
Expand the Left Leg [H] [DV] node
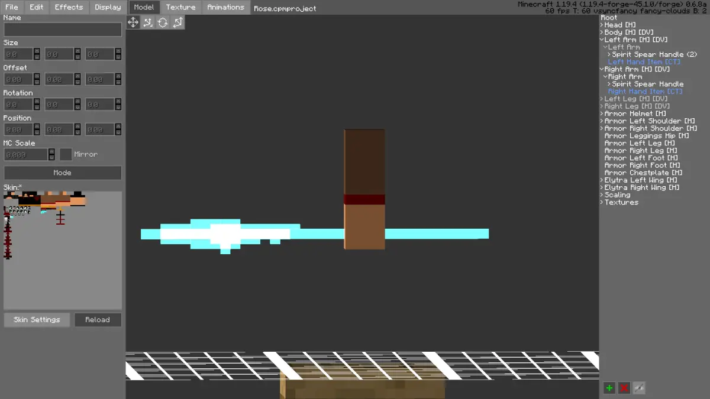coord(602,99)
